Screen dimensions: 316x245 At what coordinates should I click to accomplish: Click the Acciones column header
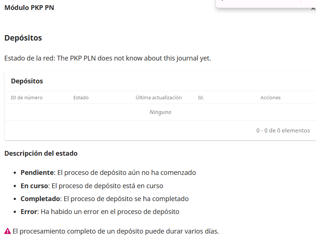coord(270,98)
